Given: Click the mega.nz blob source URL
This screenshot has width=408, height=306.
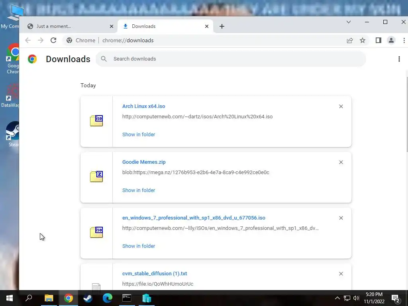Looking at the screenshot, I should pyautogui.click(x=196, y=172).
